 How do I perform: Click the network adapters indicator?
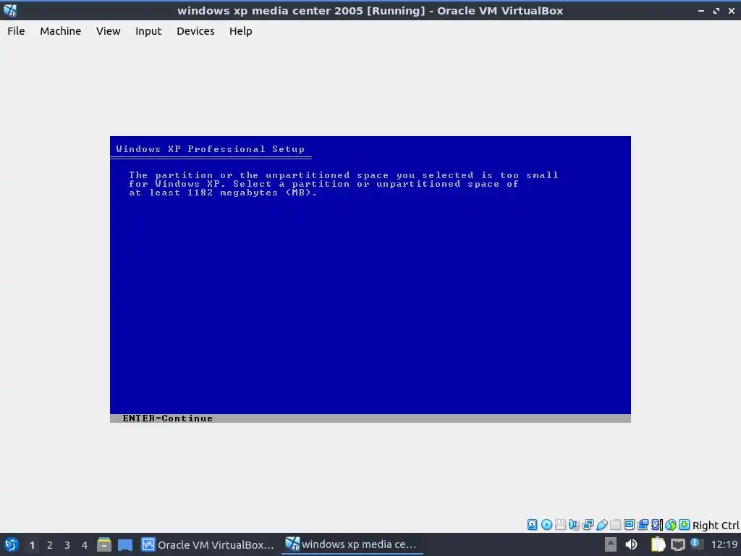[588, 525]
